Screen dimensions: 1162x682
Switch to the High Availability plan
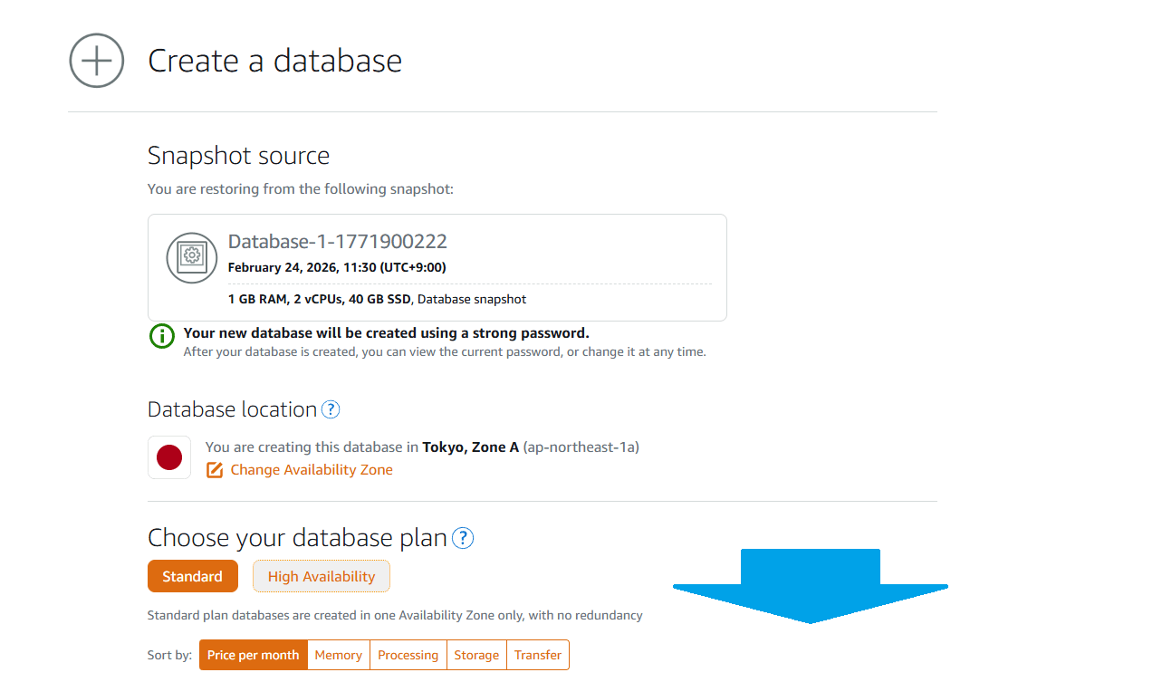[x=321, y=576]
